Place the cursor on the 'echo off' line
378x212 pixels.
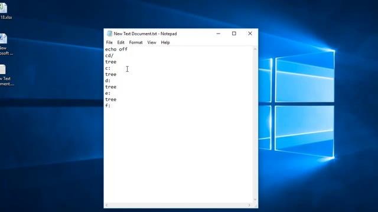(x=116, y=49)
